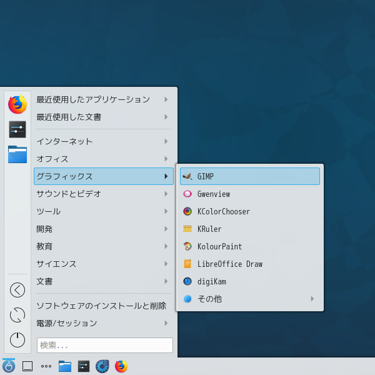The width and height of the screenshot is (375, 375).
Task: Click the power off icon in sidebar
Action: point(17,339)
